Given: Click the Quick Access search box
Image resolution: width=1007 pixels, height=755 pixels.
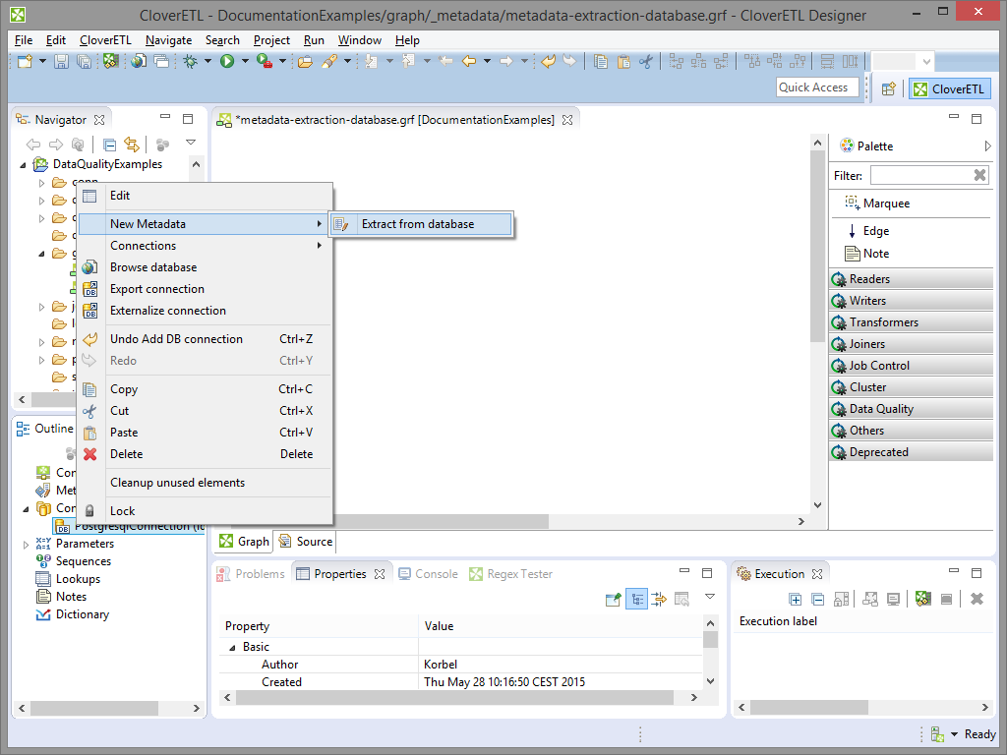Looking at the screenshot, I should 814,87.
